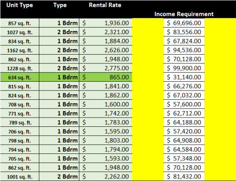Click income requirement 57,420.00
Viewport: 236px width, 181px height.
(x=184, y=132)
